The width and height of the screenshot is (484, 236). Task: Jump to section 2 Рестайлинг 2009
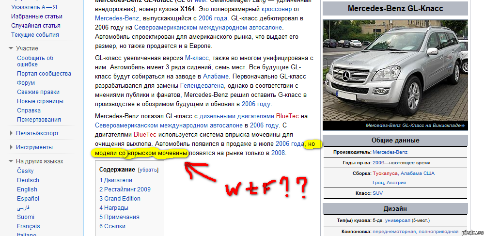(x=125, y=189)
